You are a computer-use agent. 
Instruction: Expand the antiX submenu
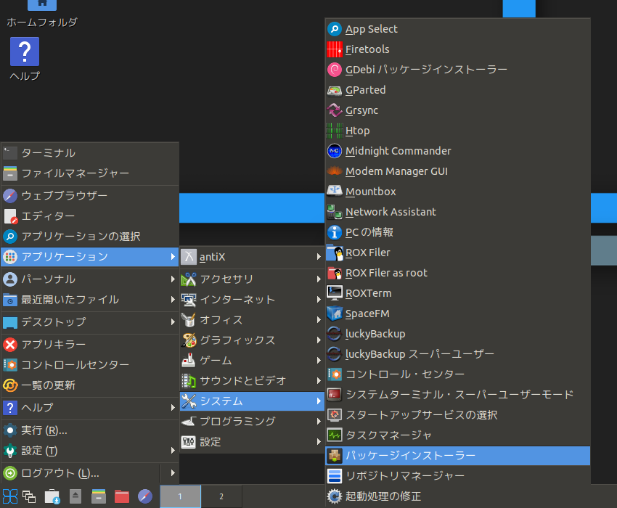252,257
